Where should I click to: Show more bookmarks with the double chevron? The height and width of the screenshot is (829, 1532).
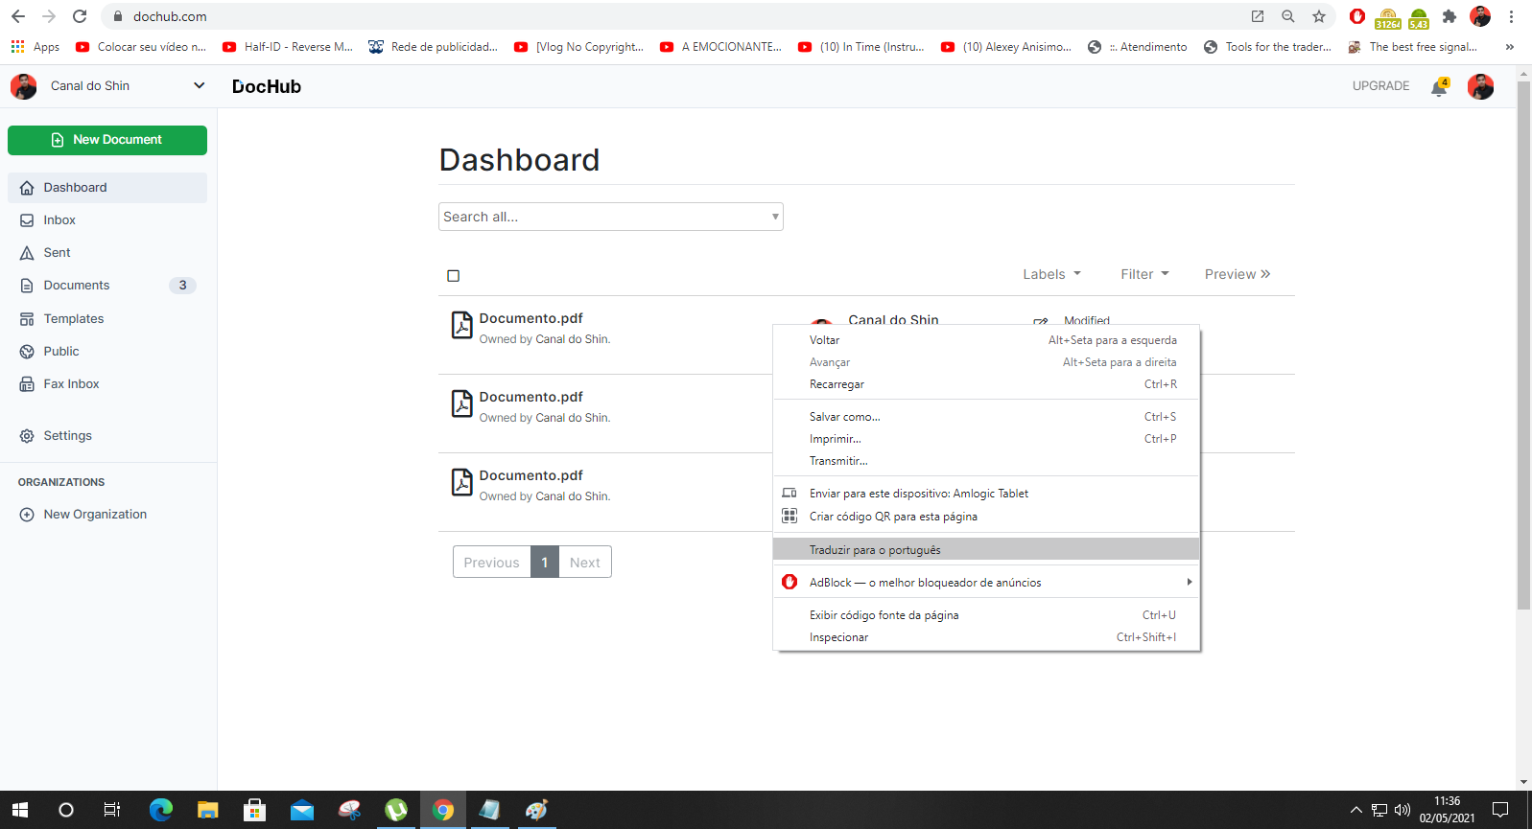[1510, 46]
